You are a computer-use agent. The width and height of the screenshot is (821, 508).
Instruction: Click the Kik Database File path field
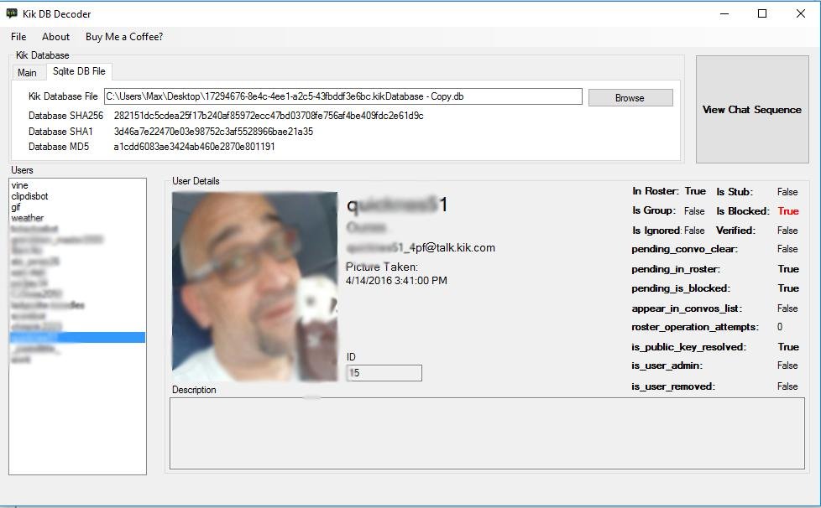(343, 96)
